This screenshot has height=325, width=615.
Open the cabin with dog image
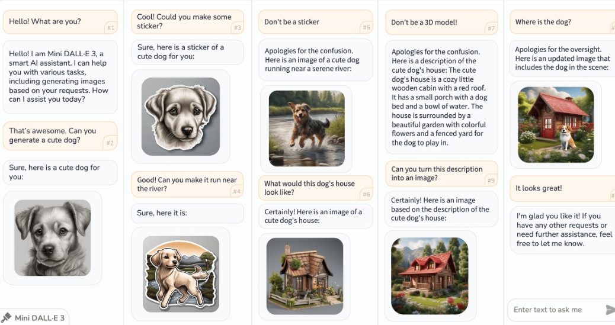pos(556,125)
